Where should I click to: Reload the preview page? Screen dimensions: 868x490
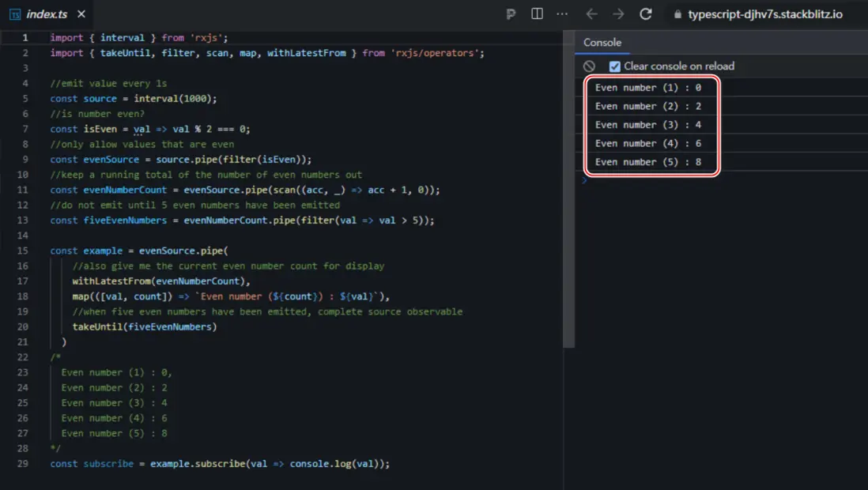(x=645, y=14)
